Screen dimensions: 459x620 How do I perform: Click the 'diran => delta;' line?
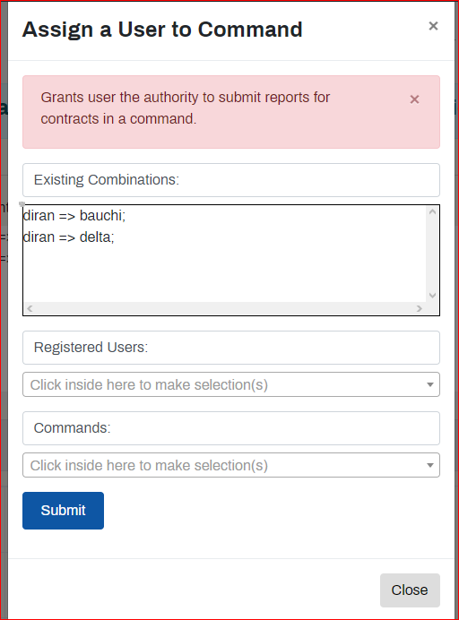click(69, 237)
